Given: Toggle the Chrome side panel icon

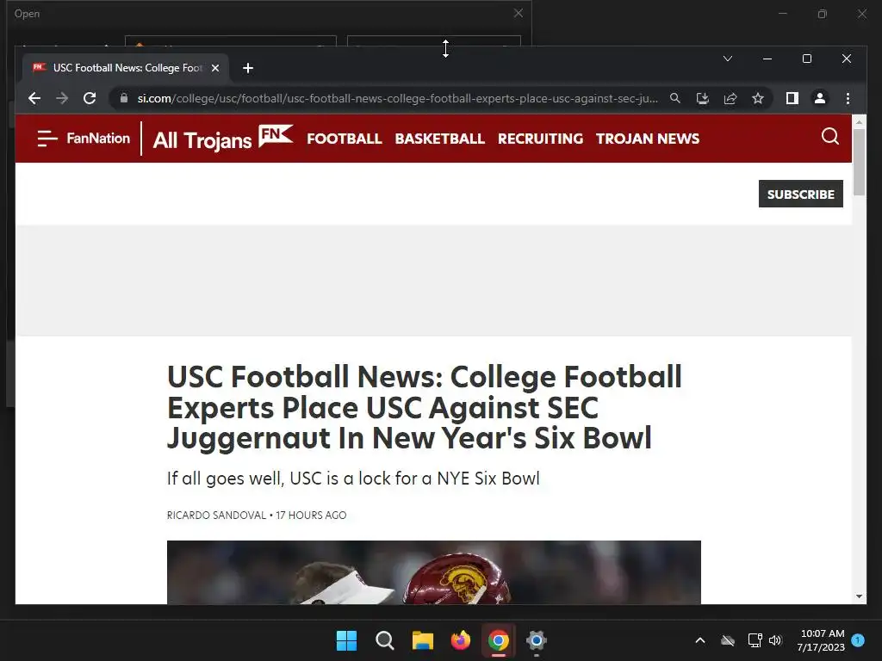Looking at the screenshot, I should click(792, 98).
